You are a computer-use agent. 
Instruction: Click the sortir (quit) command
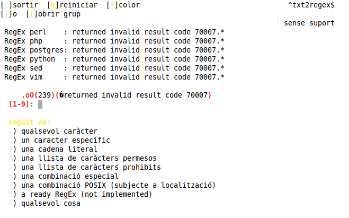click(x=24, y=5)
